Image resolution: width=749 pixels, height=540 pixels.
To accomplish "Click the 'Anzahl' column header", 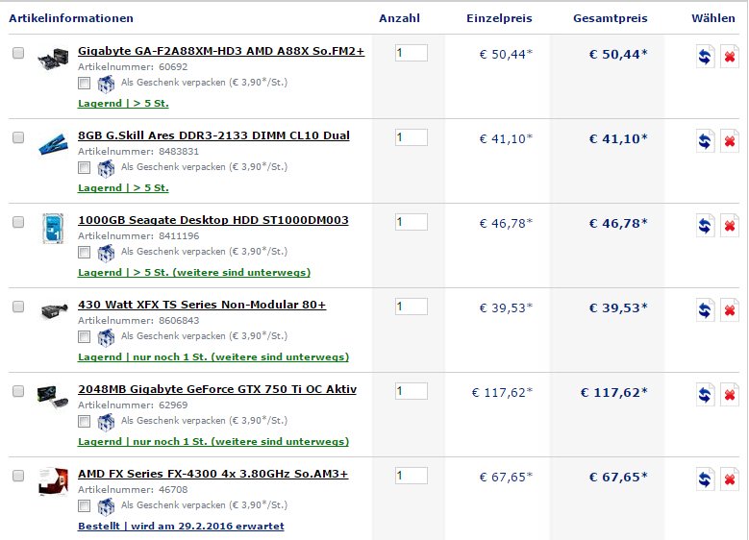I will click(x=399, y=18).
